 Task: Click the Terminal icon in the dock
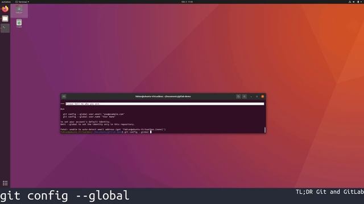click(5, 28)
